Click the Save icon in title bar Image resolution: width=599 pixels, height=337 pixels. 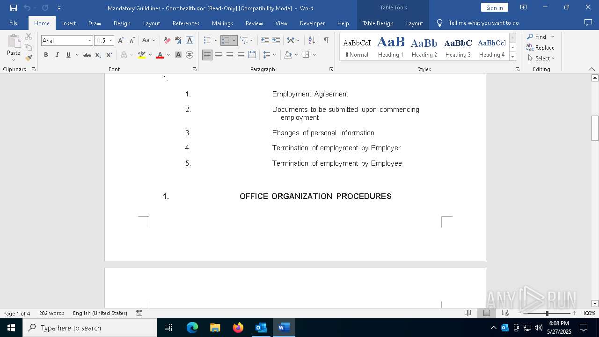point(14,8)
